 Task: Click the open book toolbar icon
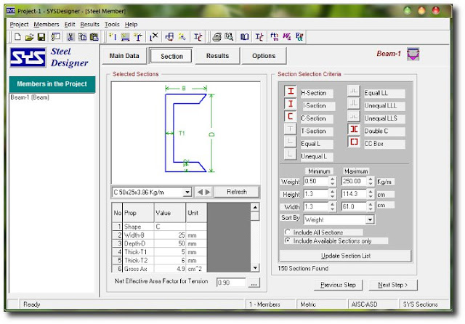pos(244,37)
